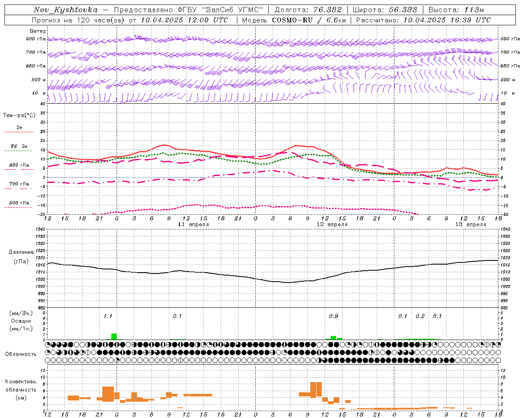The height and width of the screenshot is (418, 522).
Task: Click the 2м temperature legend entry
Action: click(19, 128)
